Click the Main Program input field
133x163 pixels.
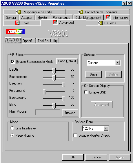[x=48, y=112]
